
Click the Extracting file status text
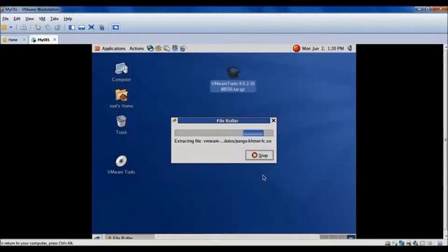click(x=223, y=141)
